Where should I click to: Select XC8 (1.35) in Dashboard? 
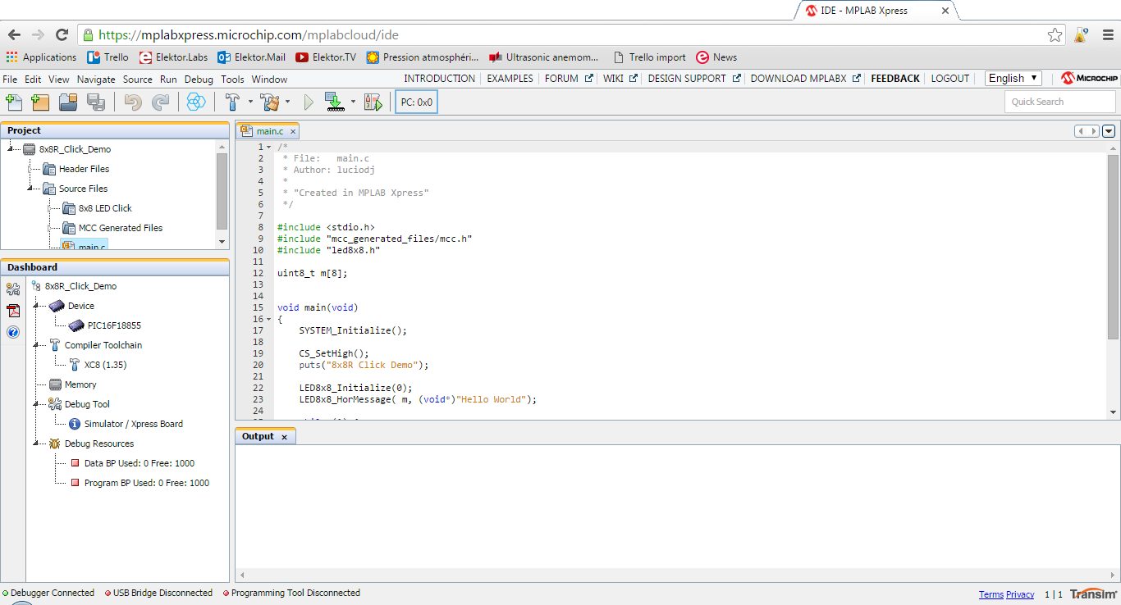105,365
